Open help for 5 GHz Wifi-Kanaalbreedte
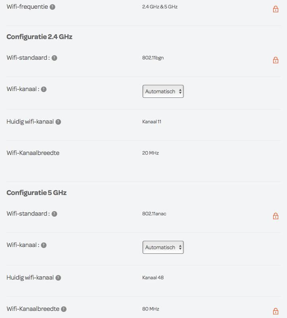 [64, 309]
